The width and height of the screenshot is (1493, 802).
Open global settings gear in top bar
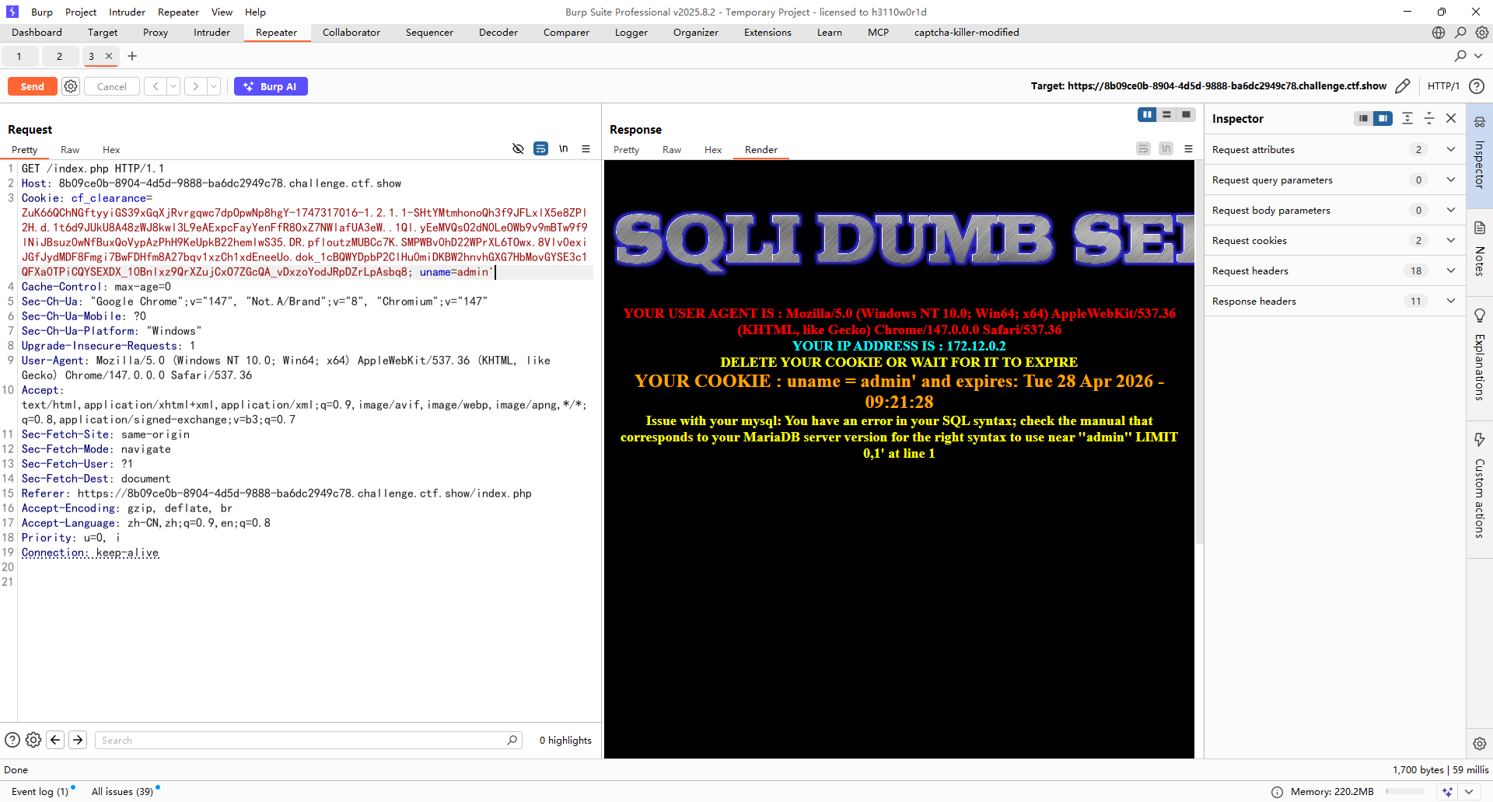[x=1482, y=33]
